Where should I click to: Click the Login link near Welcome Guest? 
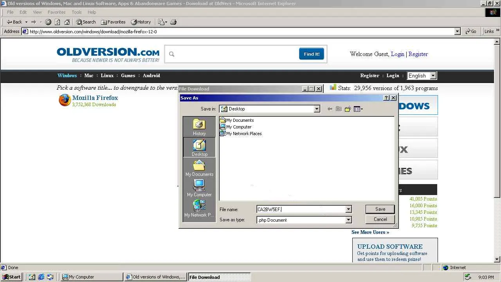pos(397,54)
